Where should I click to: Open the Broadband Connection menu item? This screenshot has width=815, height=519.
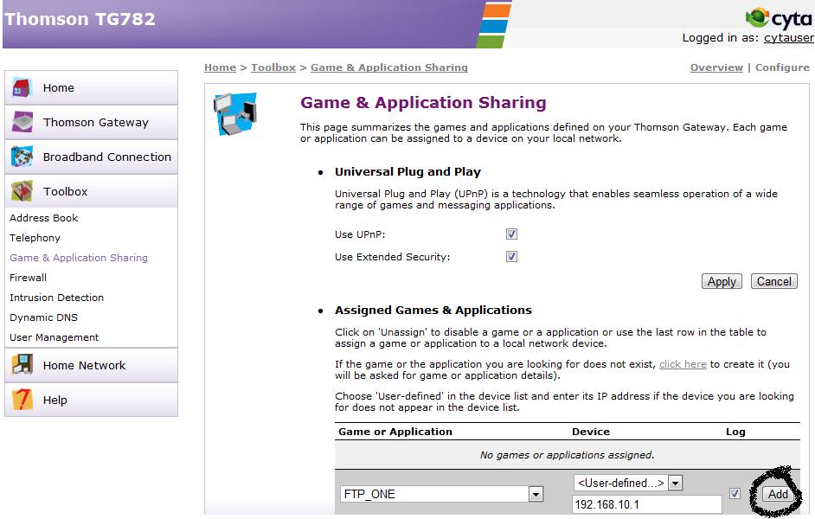(x=91, y=157)
